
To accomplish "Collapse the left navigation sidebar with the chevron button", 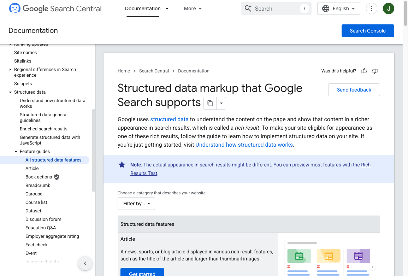I will pos(85,263).
